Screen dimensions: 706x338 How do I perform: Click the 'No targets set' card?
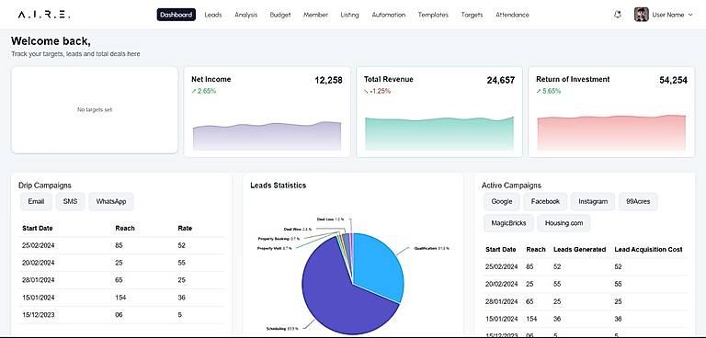[95, 110]
